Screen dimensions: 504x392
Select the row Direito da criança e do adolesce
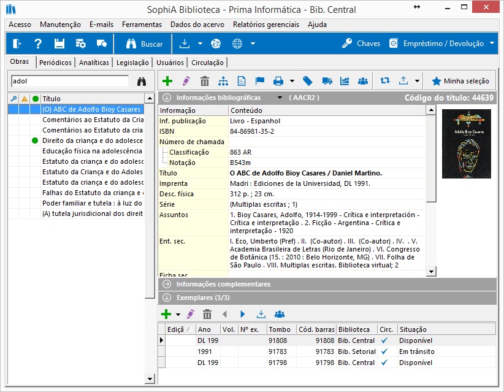(x=76, y=140)
